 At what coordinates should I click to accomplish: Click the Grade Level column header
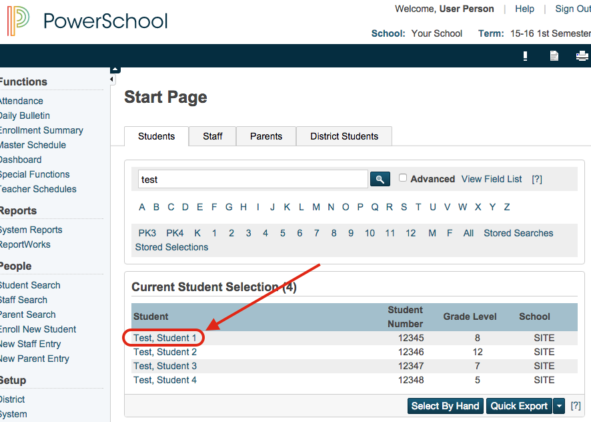pos(470,316)
